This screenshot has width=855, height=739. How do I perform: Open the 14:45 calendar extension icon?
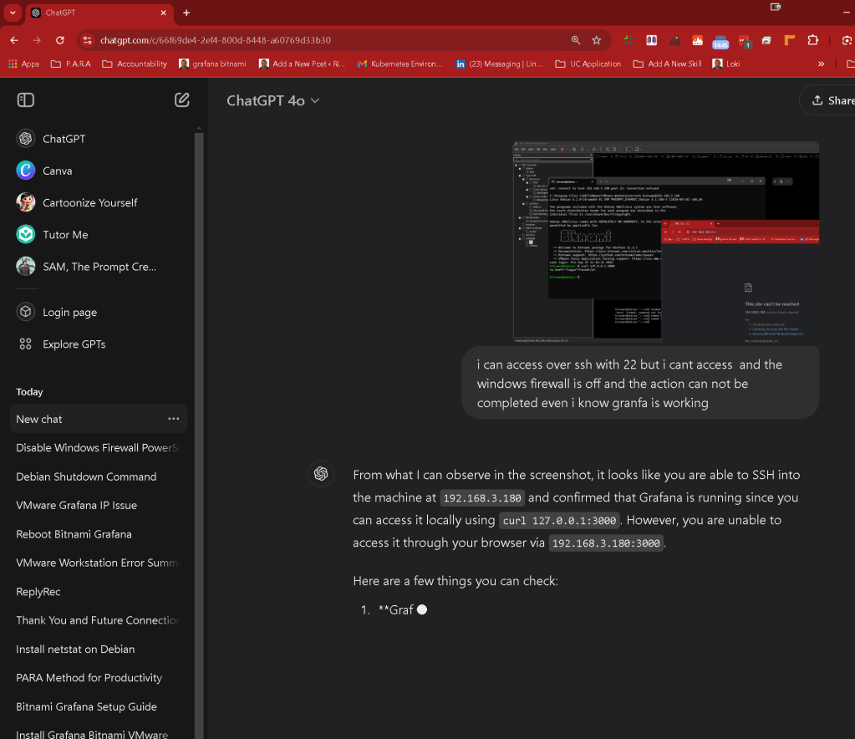[x=720, y=42]
